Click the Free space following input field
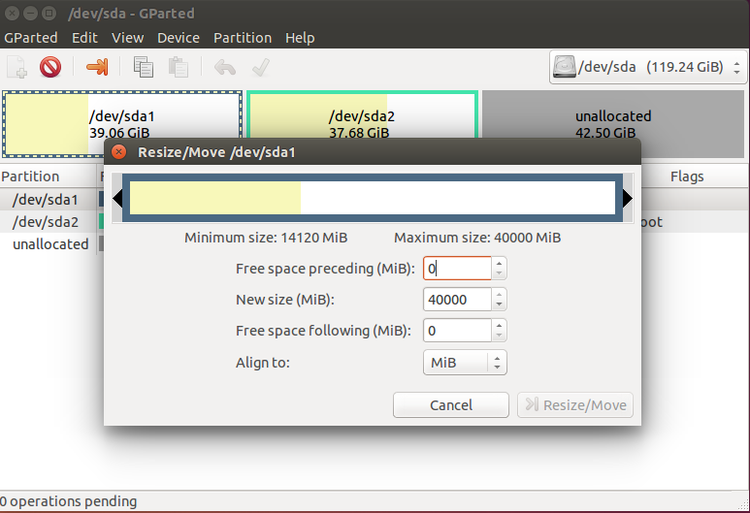The image size is (750, 513). pyautogui.click(x=457, y=331)
